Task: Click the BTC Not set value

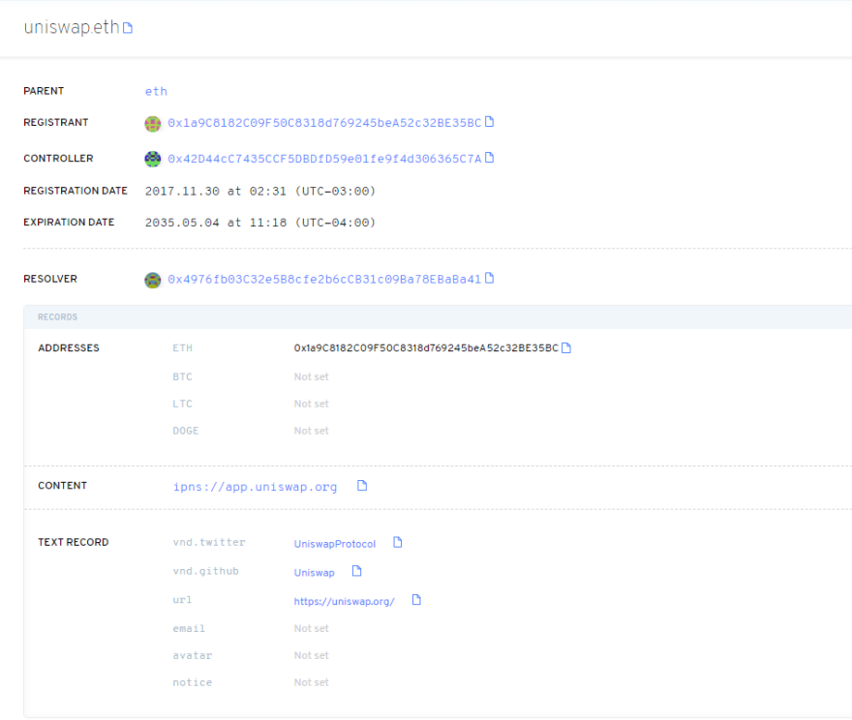Action: click(312, 376)
